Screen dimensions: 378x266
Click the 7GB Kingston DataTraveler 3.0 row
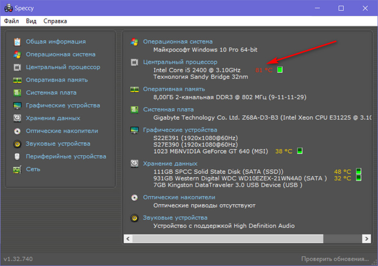coord(228,185)
